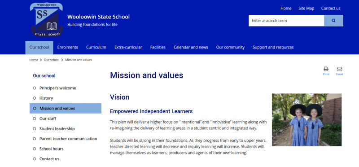Click the photo of two students

306,119
